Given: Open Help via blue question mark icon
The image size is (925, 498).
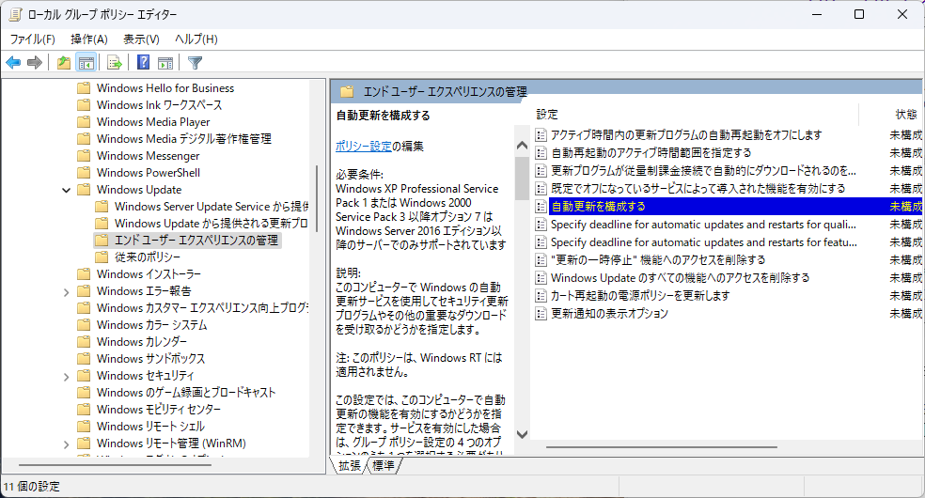Looking at the screenshot, I should point(143,62).
